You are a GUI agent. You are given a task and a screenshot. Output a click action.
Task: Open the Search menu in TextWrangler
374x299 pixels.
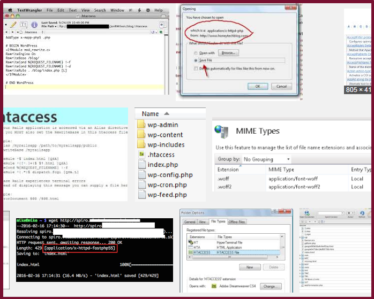pyautogui.click(x=100, y=10)
